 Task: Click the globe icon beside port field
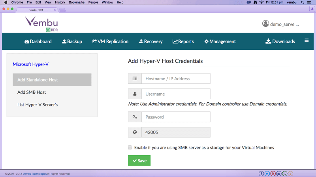click(135, 132)
